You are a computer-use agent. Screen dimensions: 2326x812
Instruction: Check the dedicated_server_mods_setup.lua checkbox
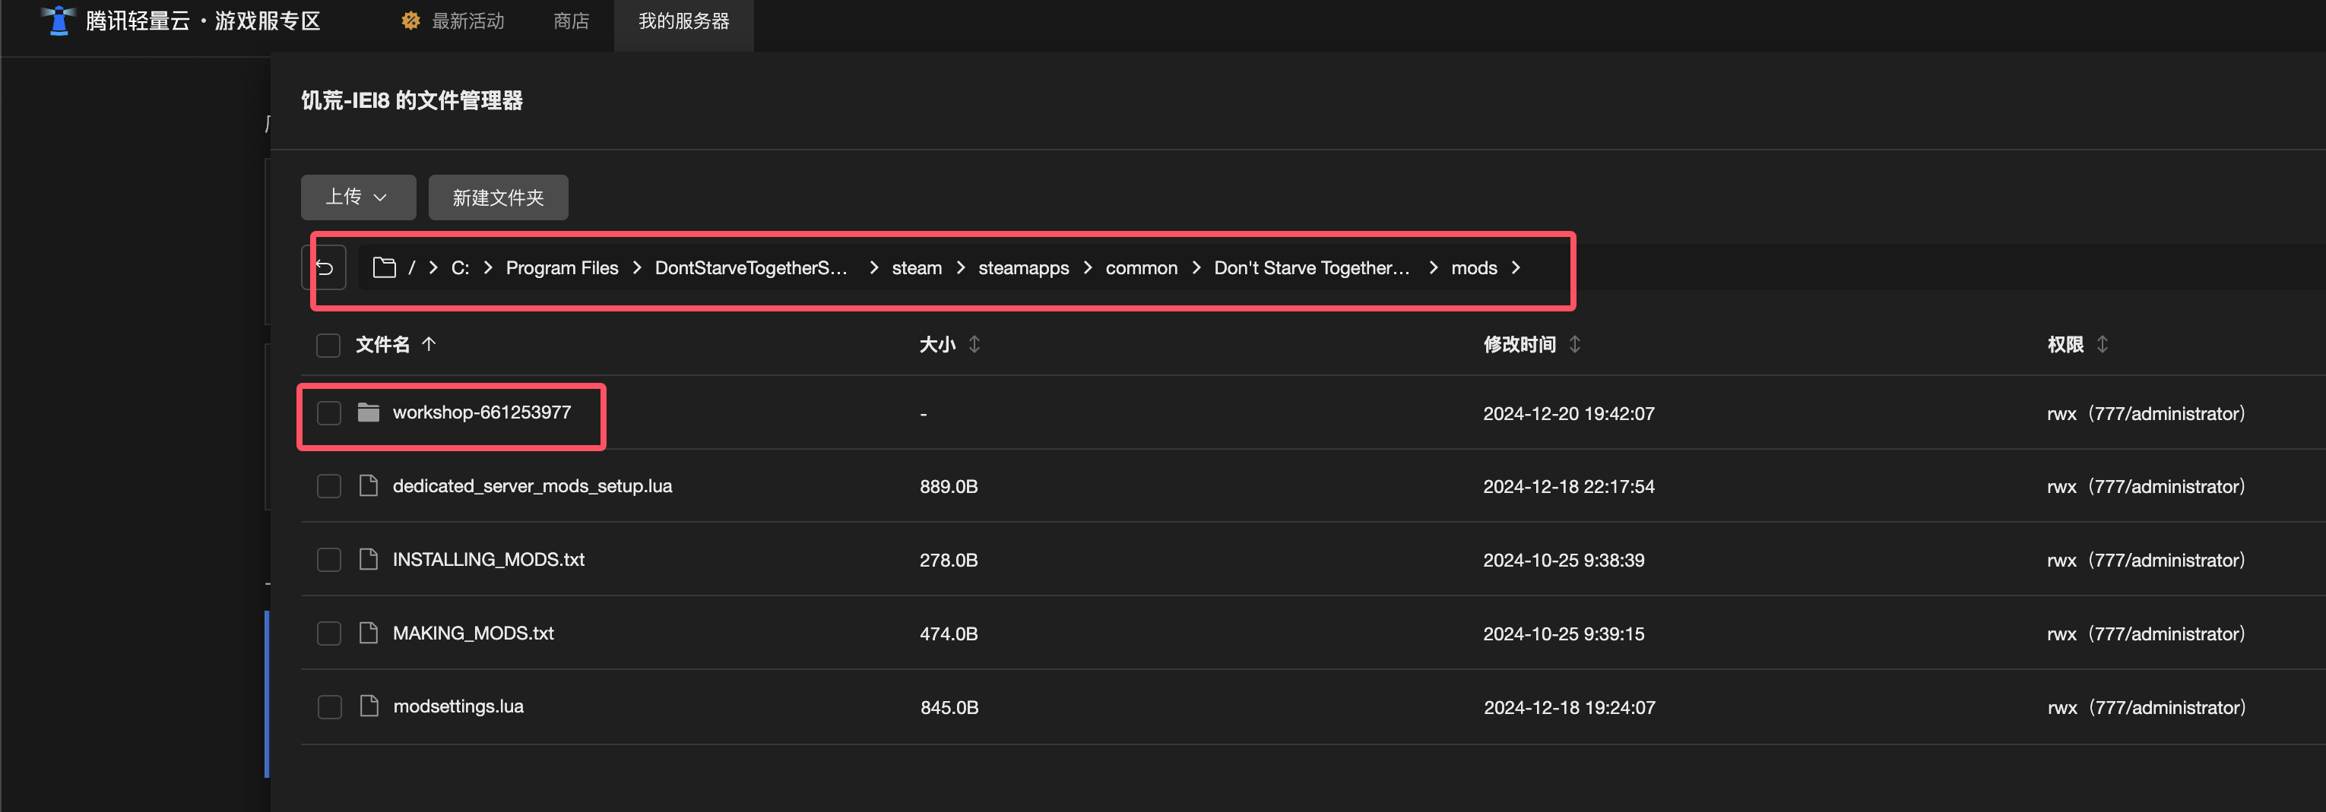click(328, 486)
